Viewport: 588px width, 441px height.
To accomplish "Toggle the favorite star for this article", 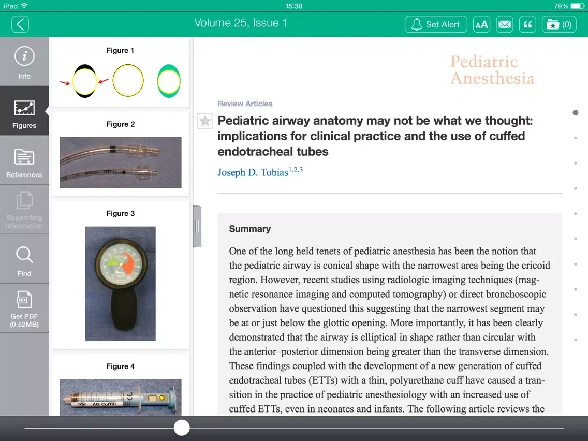I will click(205, 121).
